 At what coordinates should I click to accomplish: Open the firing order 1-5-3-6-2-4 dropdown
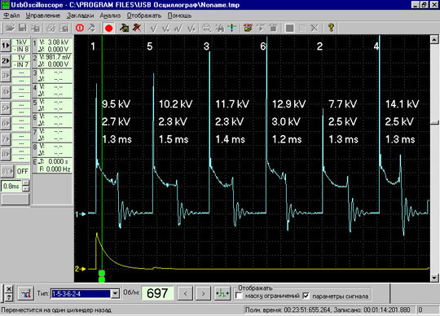pyautogui.click(x=115, y=293)
